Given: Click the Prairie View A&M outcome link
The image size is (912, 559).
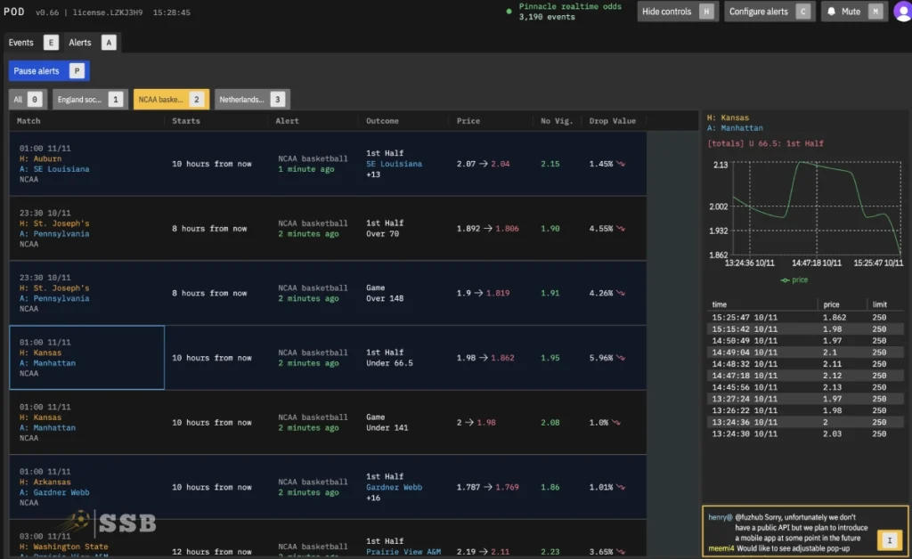Looking at the screenshot, I should tap(403, 552).
